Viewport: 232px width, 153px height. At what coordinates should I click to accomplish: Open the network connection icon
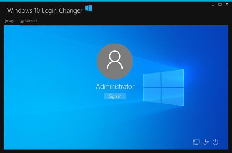[196, 142]
